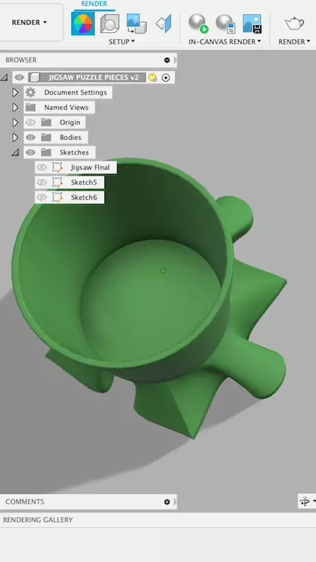Expand the Named Views folder
The height and width of the screenshot is (562, 316).
point(15,107)
